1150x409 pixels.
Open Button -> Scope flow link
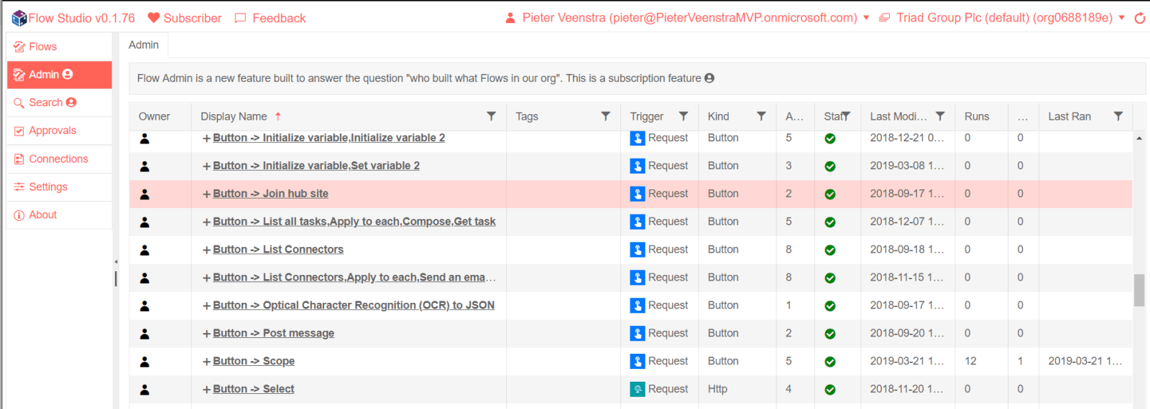pyautogui.click(x=254, y=362)
